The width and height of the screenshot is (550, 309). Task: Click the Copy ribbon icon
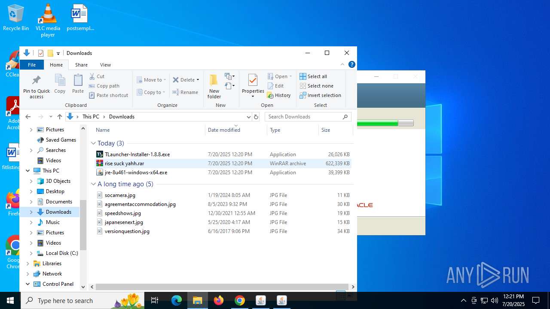[x=60, y=84]
